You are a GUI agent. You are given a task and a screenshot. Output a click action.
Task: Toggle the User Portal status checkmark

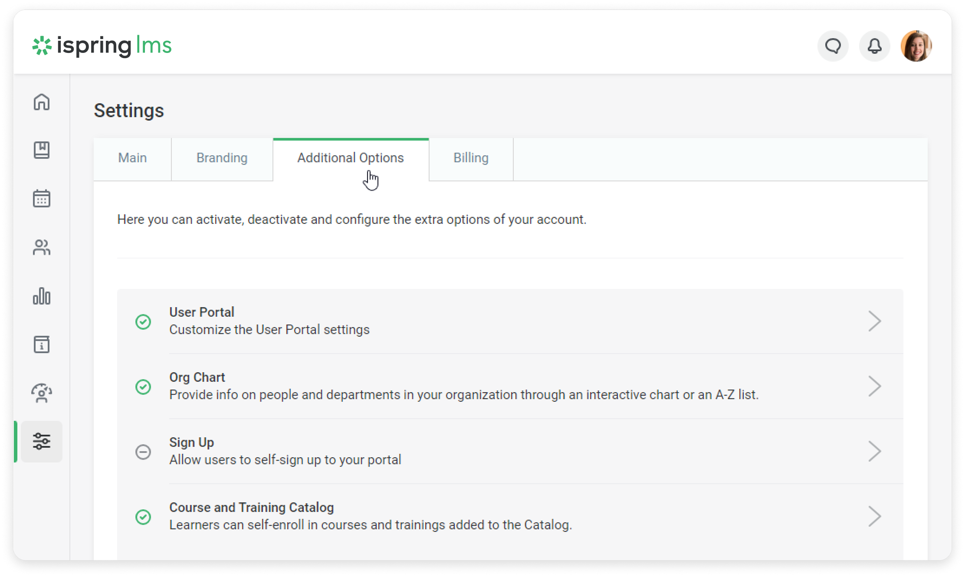tap(143, 322)
